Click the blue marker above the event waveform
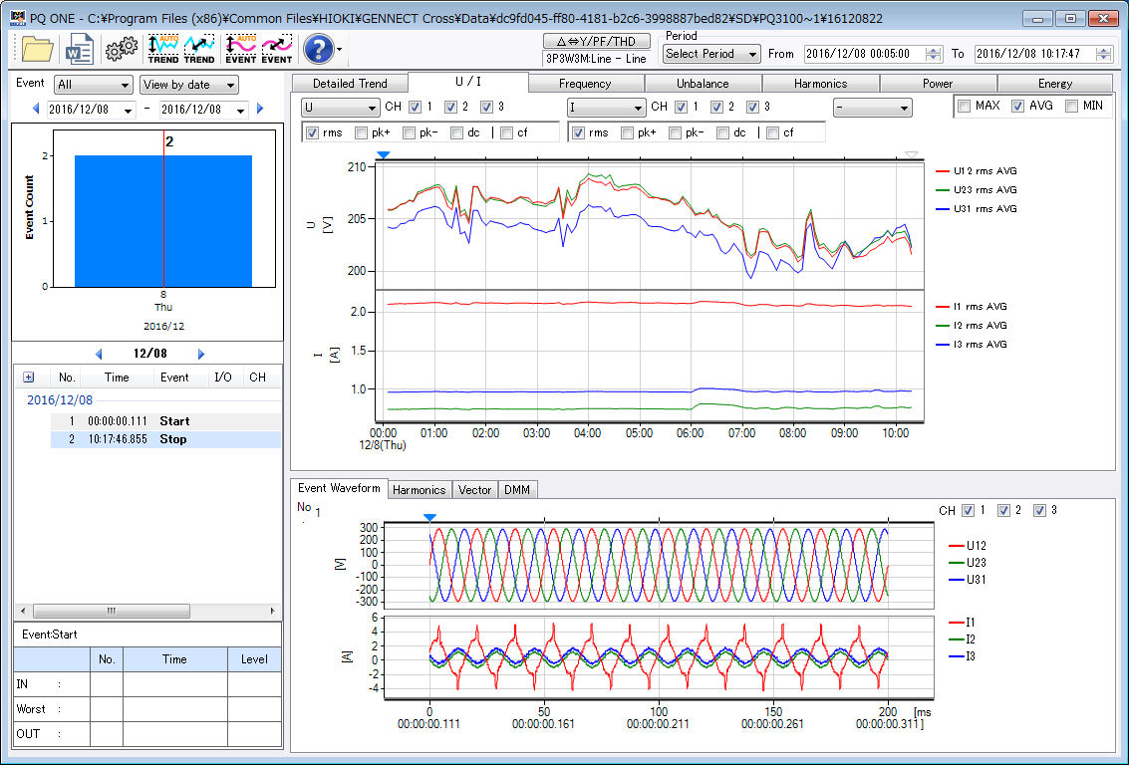Image resolution: width=1129 pixels, height=765 pixels. point(429,517)
